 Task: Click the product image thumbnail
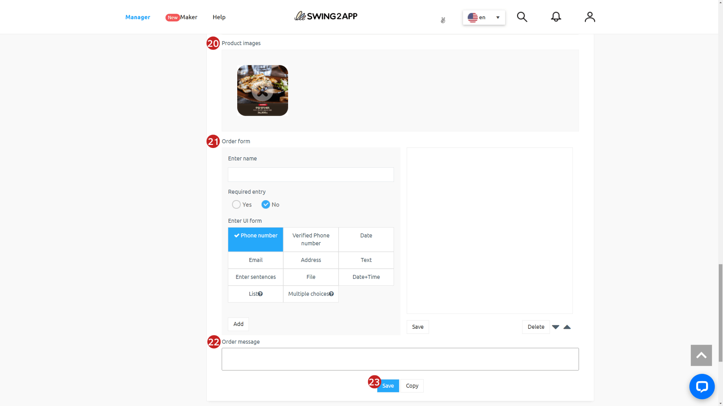tap(262, 90)
